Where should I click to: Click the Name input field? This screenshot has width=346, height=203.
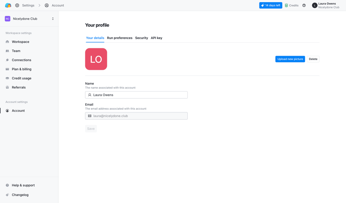pyautogui.click(x=136, y=95)
